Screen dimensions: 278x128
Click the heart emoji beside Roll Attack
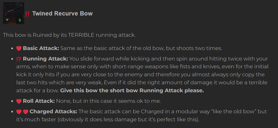[19, 101]
